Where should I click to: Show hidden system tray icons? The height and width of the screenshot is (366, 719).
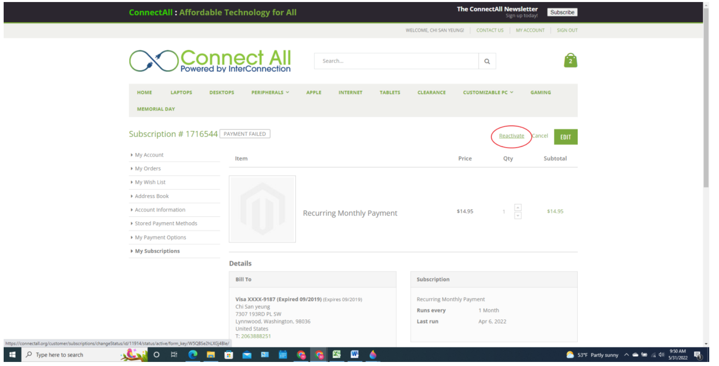coord(626,355)
